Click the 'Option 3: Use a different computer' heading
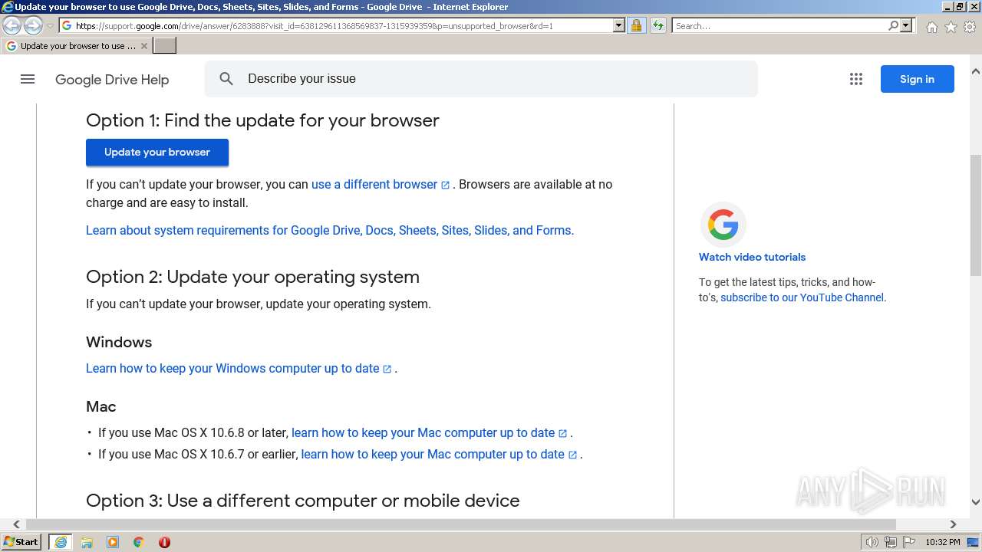 303,501
